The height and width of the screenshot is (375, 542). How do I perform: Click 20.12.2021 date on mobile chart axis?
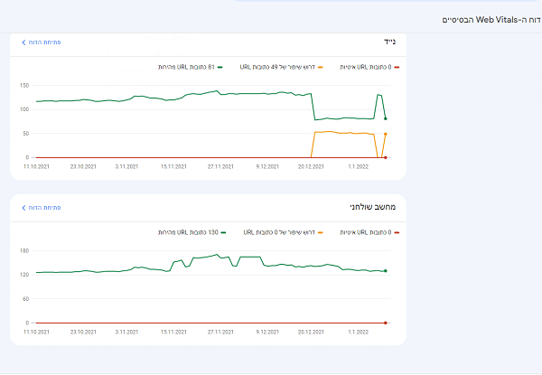(x=311, y=166)
